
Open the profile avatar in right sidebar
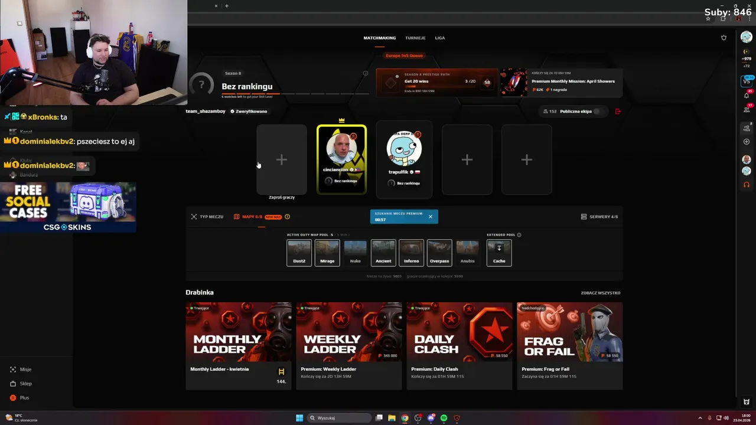click(x=747, y=37)
